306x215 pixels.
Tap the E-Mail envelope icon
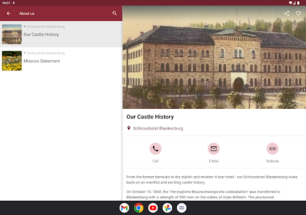tap(214, 149)
